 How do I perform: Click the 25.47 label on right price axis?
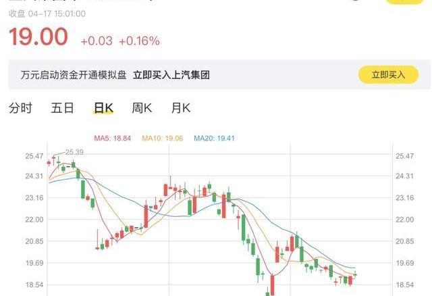405,156
